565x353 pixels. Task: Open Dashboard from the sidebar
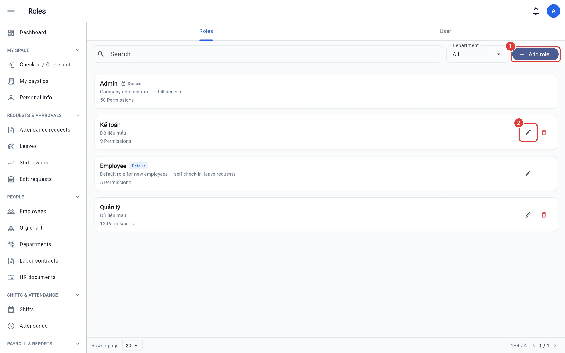(x=43, y=32)
